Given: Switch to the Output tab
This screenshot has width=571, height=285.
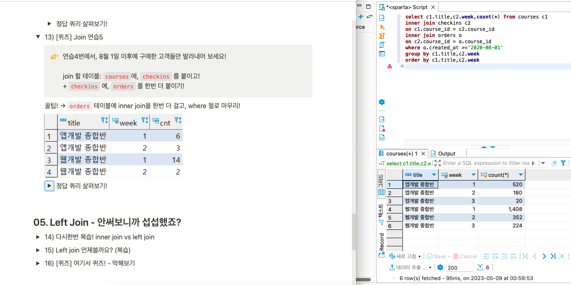Looking at the screenshot, I should tap(443, 153).
